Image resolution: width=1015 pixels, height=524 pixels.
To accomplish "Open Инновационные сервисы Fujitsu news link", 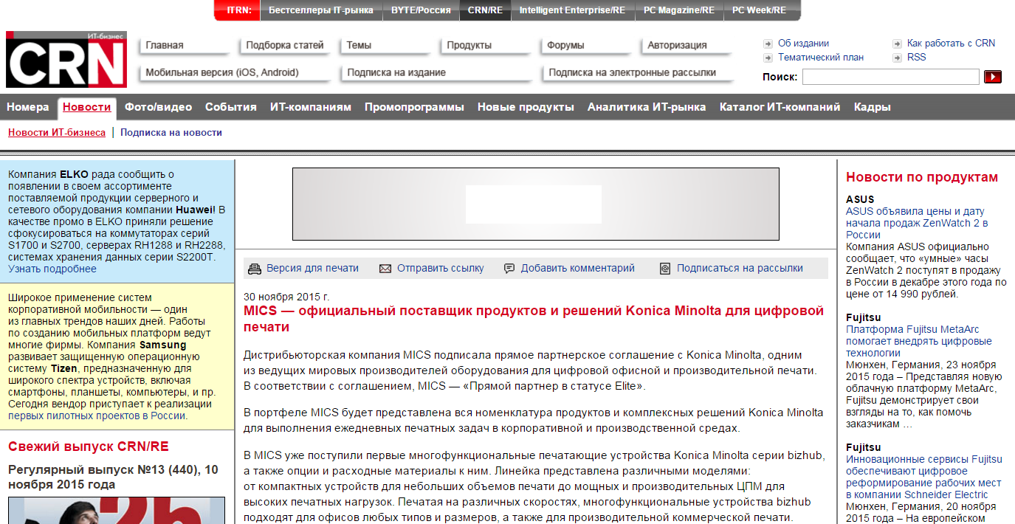I will point(924,478).
